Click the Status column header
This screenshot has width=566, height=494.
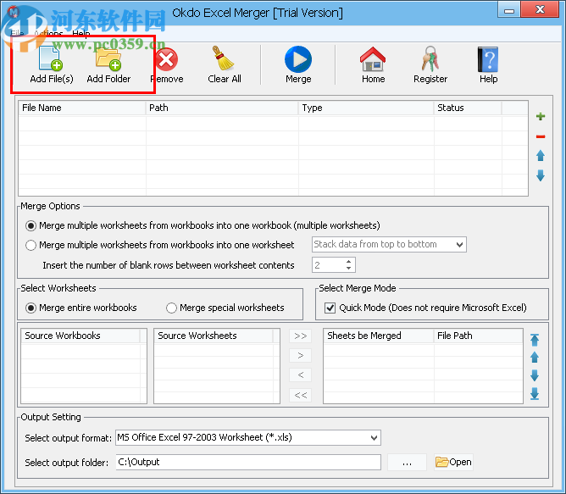click(468, 108)
